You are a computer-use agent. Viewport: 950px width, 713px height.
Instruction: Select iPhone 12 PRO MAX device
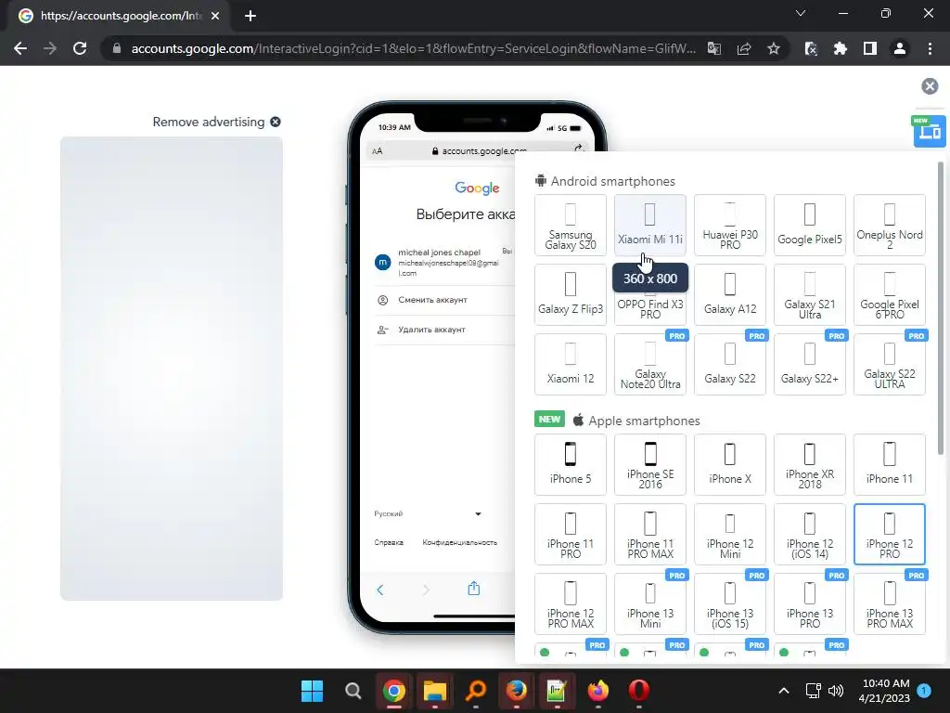coord(571,603)
